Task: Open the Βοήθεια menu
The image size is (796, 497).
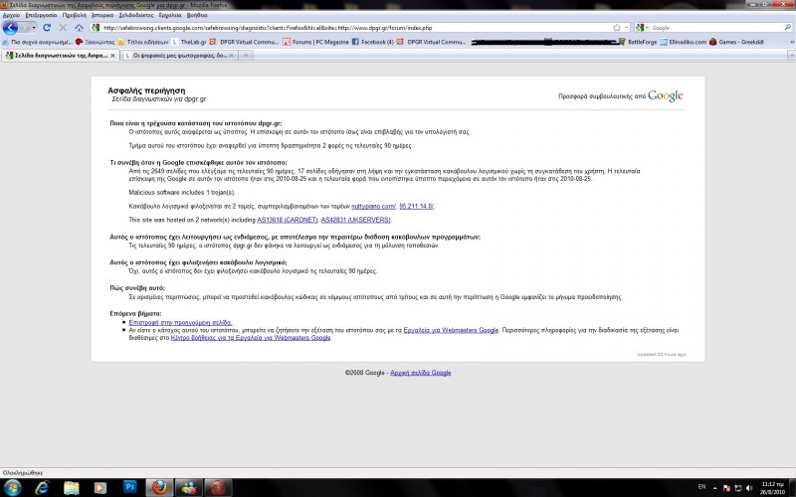Action: [197, 15]
